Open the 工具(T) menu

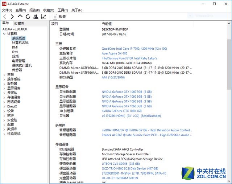coord(63,10)
